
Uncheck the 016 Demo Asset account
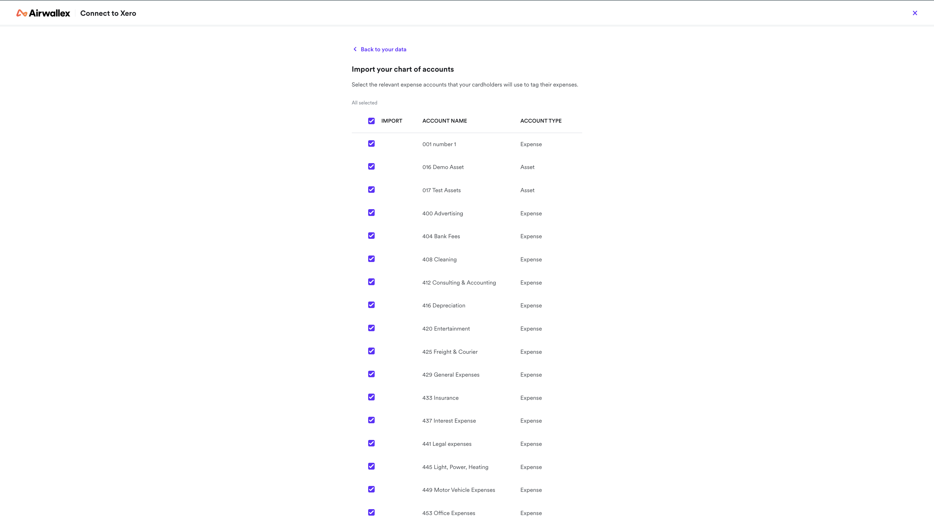(x=371, y=167)
